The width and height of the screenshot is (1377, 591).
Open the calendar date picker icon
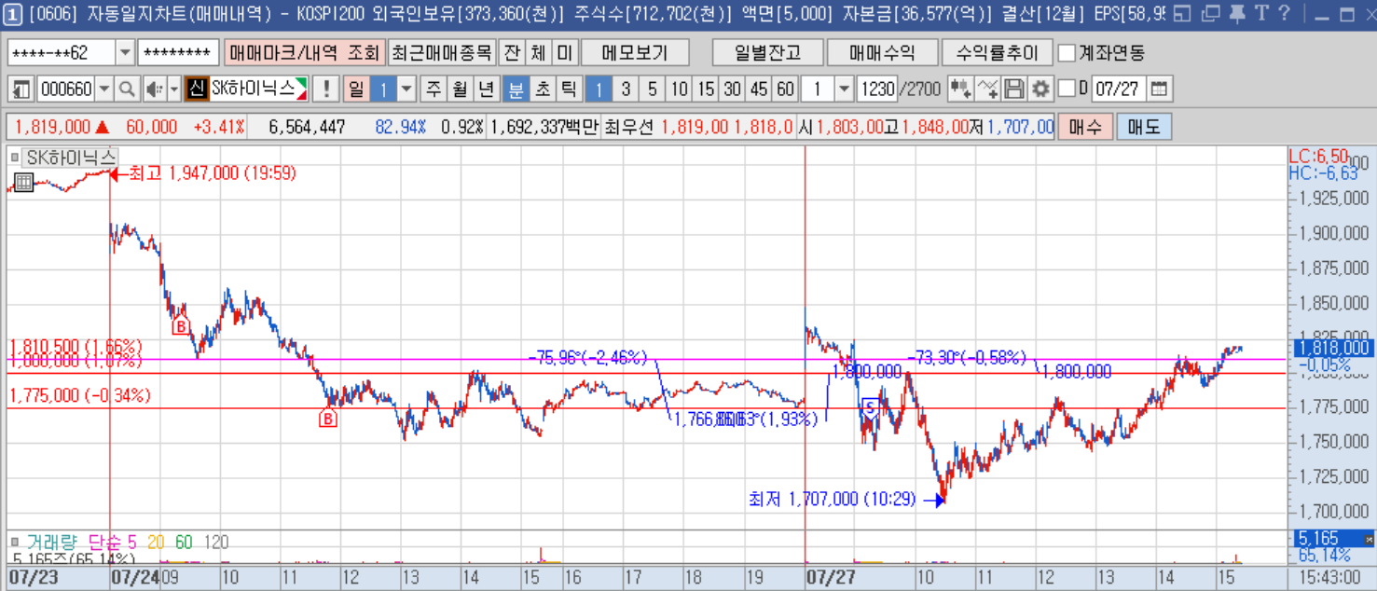(x=1159, y=89)
